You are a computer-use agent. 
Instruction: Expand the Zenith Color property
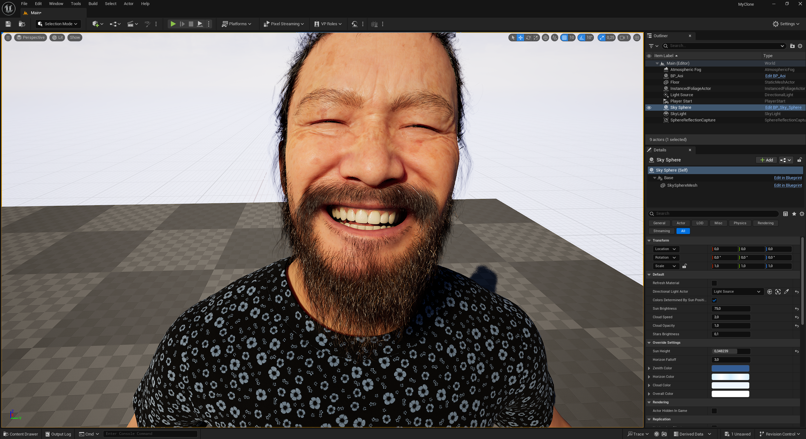(x=649, y=368)
